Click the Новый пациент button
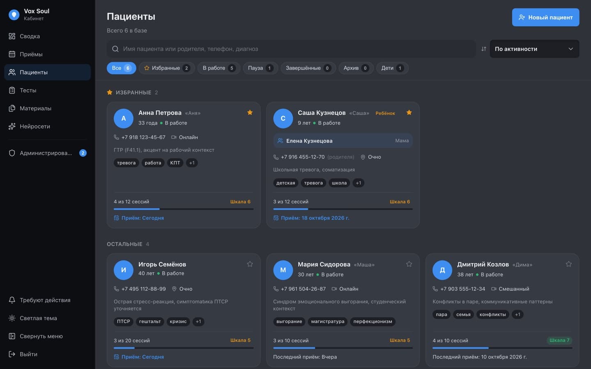 pyautogui.click(x=545, y=17)
